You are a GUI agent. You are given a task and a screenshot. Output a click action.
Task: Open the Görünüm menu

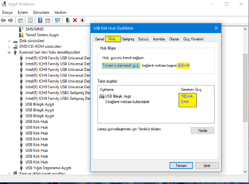click(x=41, y=12)
